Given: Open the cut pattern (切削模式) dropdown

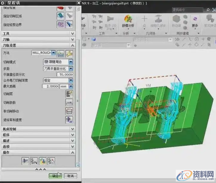Looking at the screenshot, I should tap(71, 62).
